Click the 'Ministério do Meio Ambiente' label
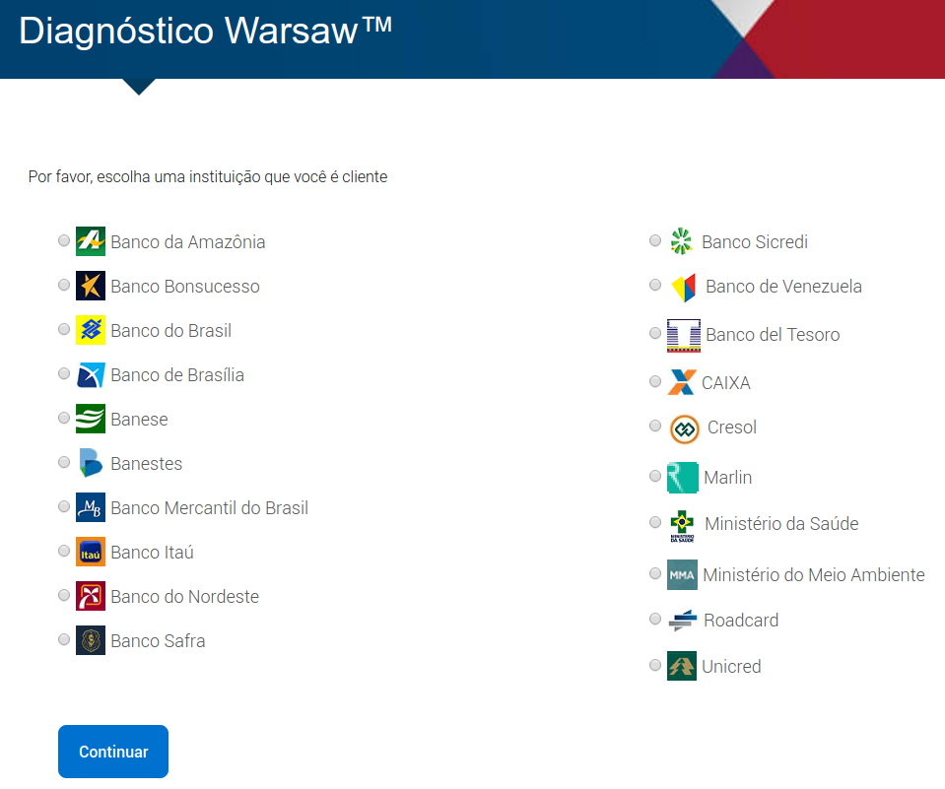Screen dimensions: 945x789 point(814,575)
